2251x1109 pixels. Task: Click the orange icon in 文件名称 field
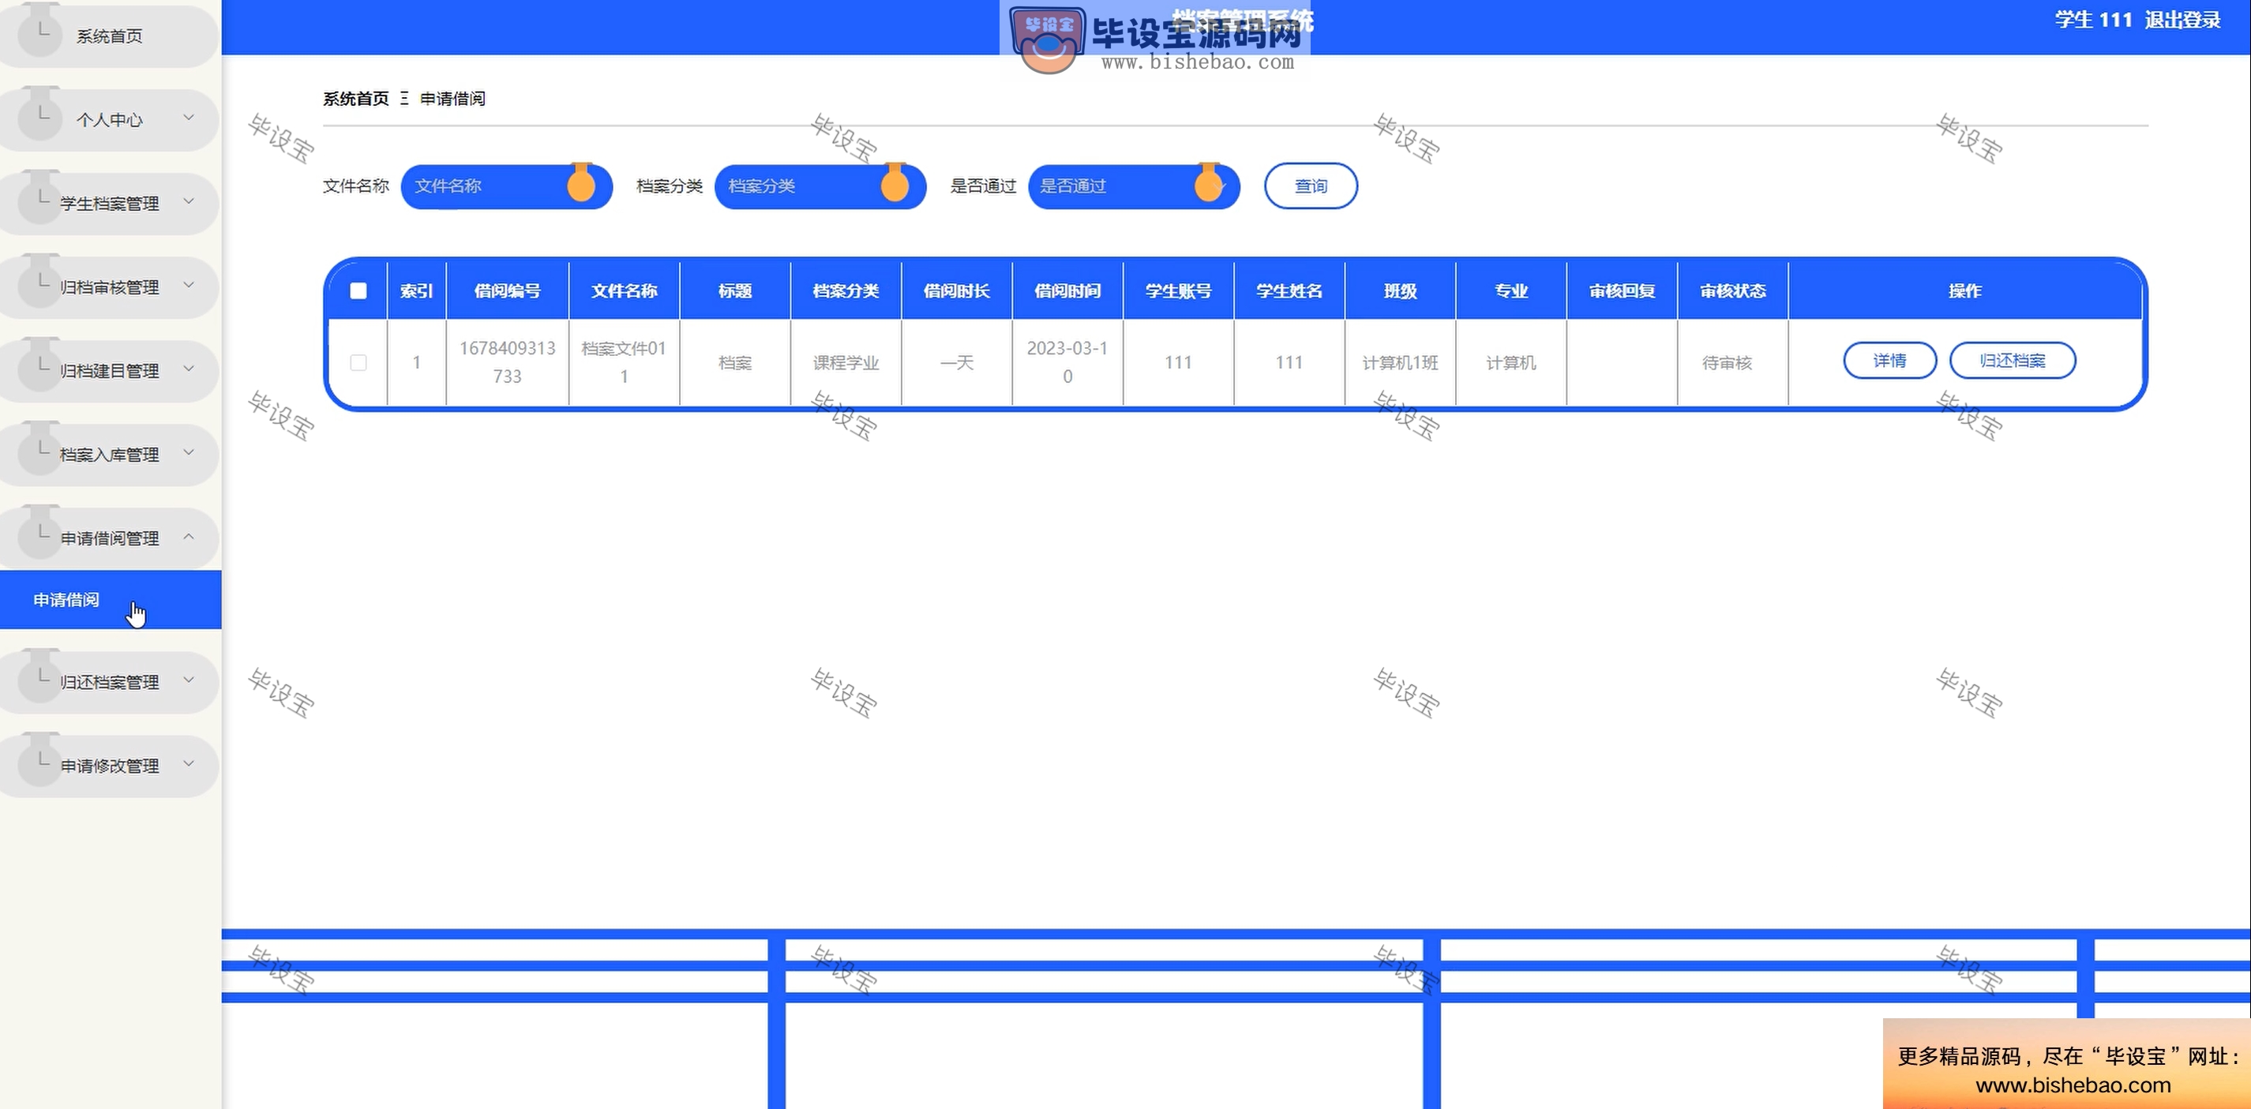(581, 184)
